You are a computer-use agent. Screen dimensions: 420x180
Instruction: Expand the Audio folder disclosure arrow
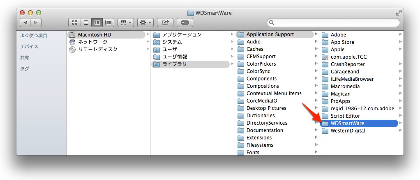tap(316, 41)
